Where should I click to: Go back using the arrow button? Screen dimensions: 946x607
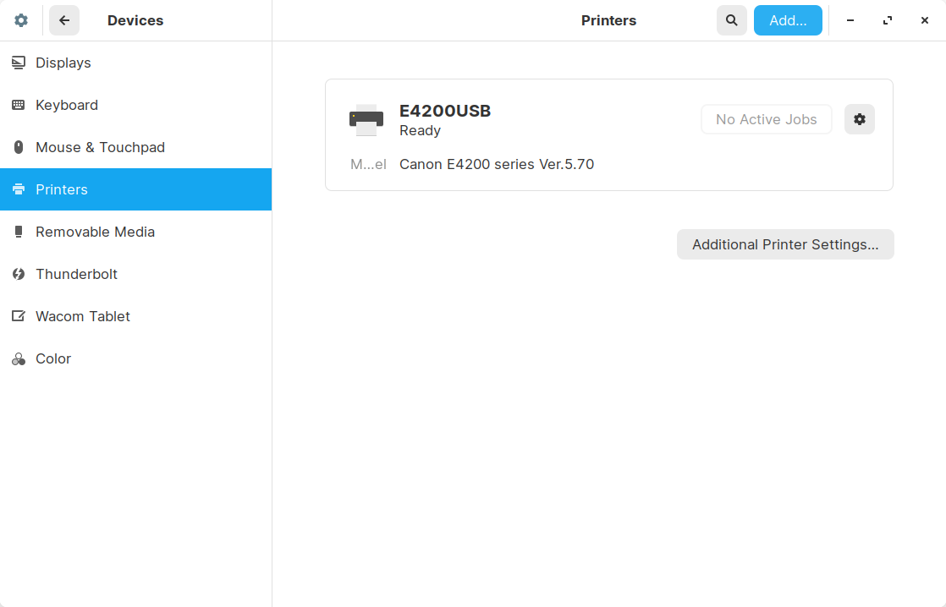click(64, 20)
